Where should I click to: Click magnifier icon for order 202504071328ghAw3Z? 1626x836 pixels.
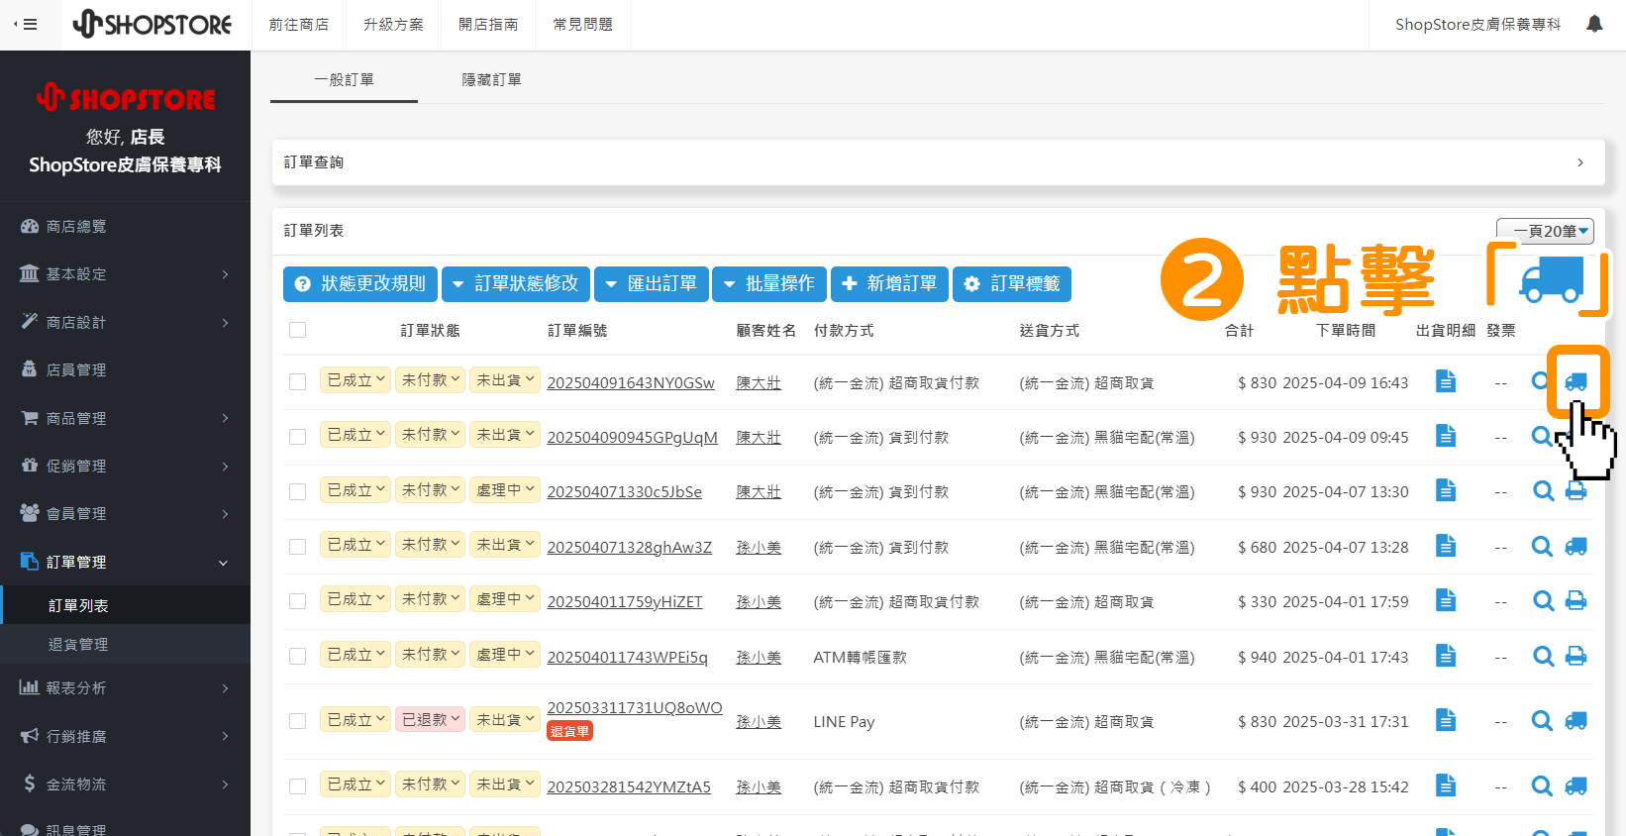(1543, 546)
